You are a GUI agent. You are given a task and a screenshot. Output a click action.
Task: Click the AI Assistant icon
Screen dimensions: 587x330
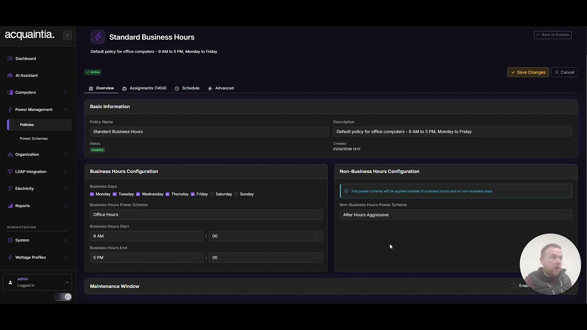(10, 76)
